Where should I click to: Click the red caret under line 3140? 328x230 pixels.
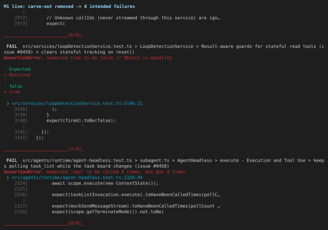pos(82,126)
